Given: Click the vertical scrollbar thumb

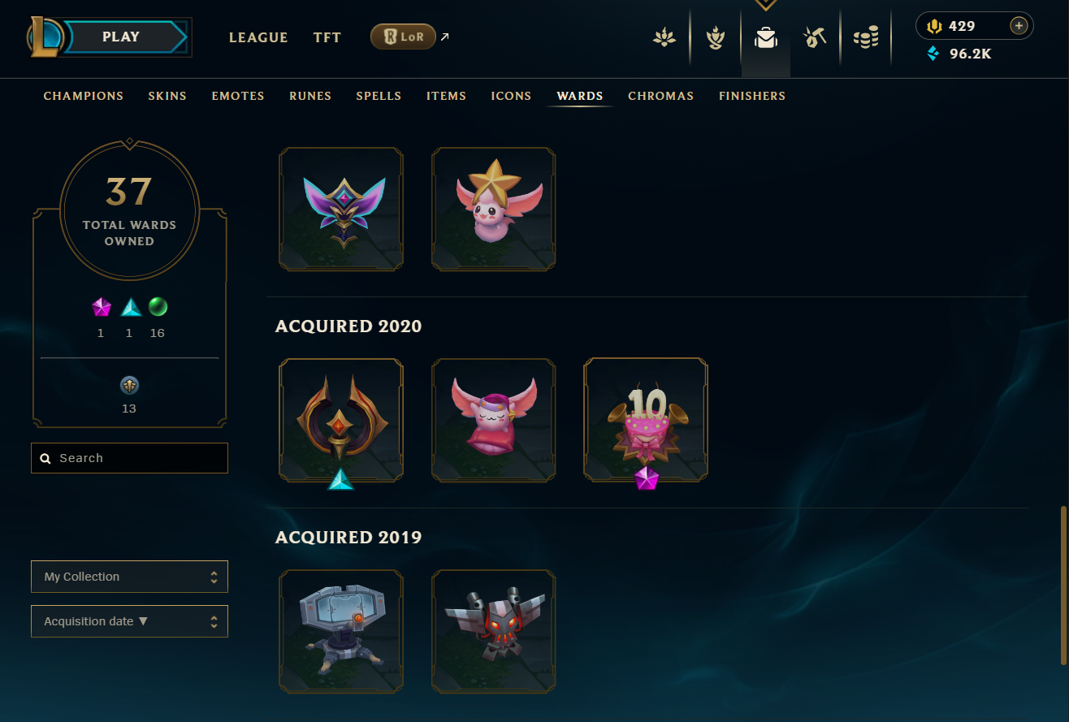Looking at the screenshot, I should coord(1062,586).
